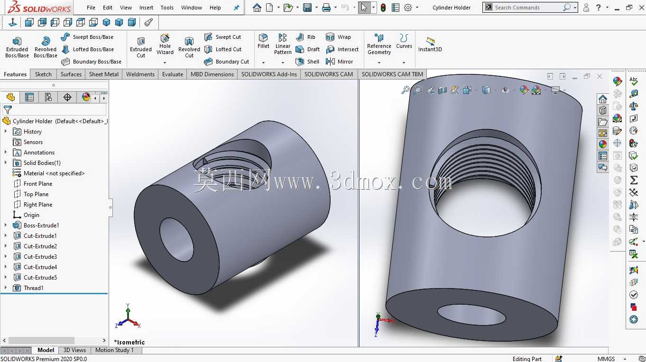The height and width of the screenshot is (362, 646).
Task: Select the Swept Cut tool
Action: [x=222, y=37]
